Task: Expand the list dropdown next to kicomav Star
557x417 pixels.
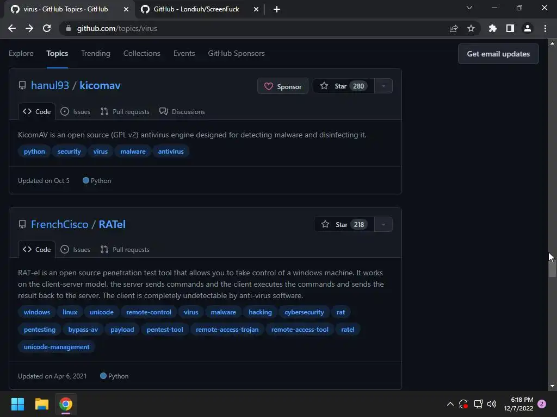Action: tap(383, 86)
